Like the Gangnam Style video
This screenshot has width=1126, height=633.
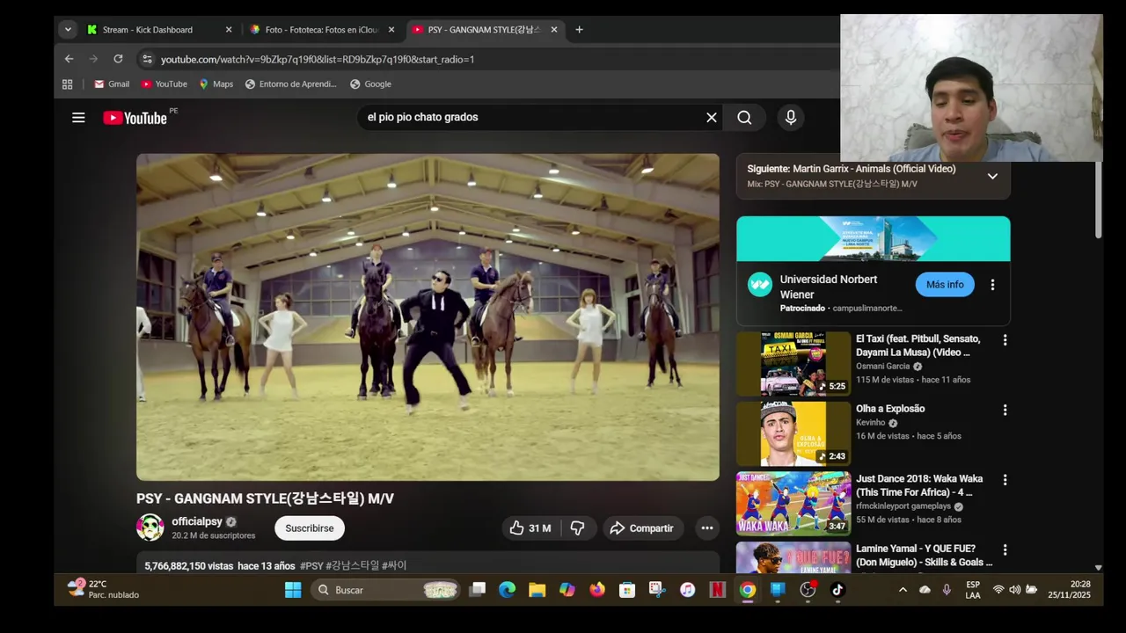[x=530, y=528]
